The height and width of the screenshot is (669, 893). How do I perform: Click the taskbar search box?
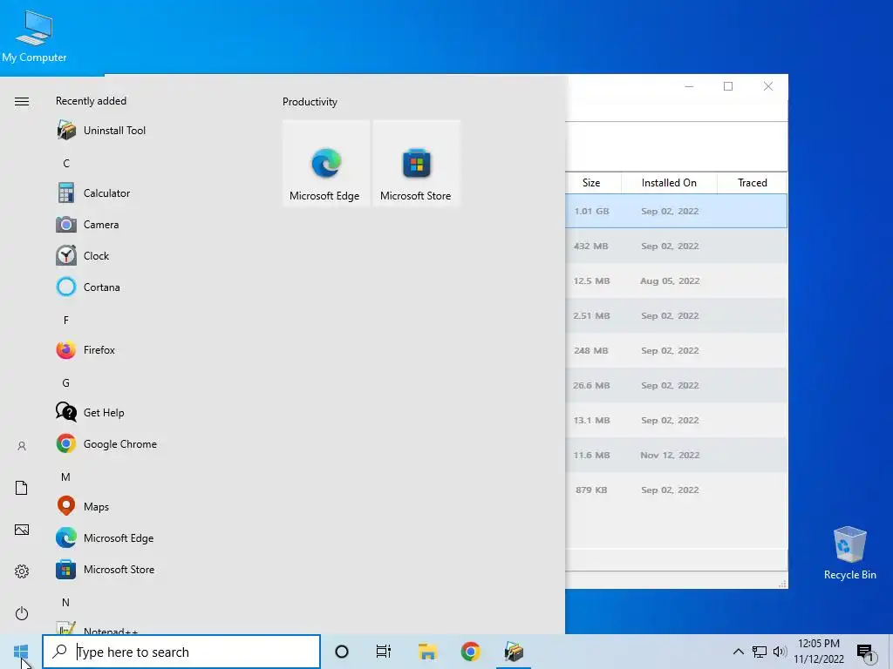click(x=181, y=652)
